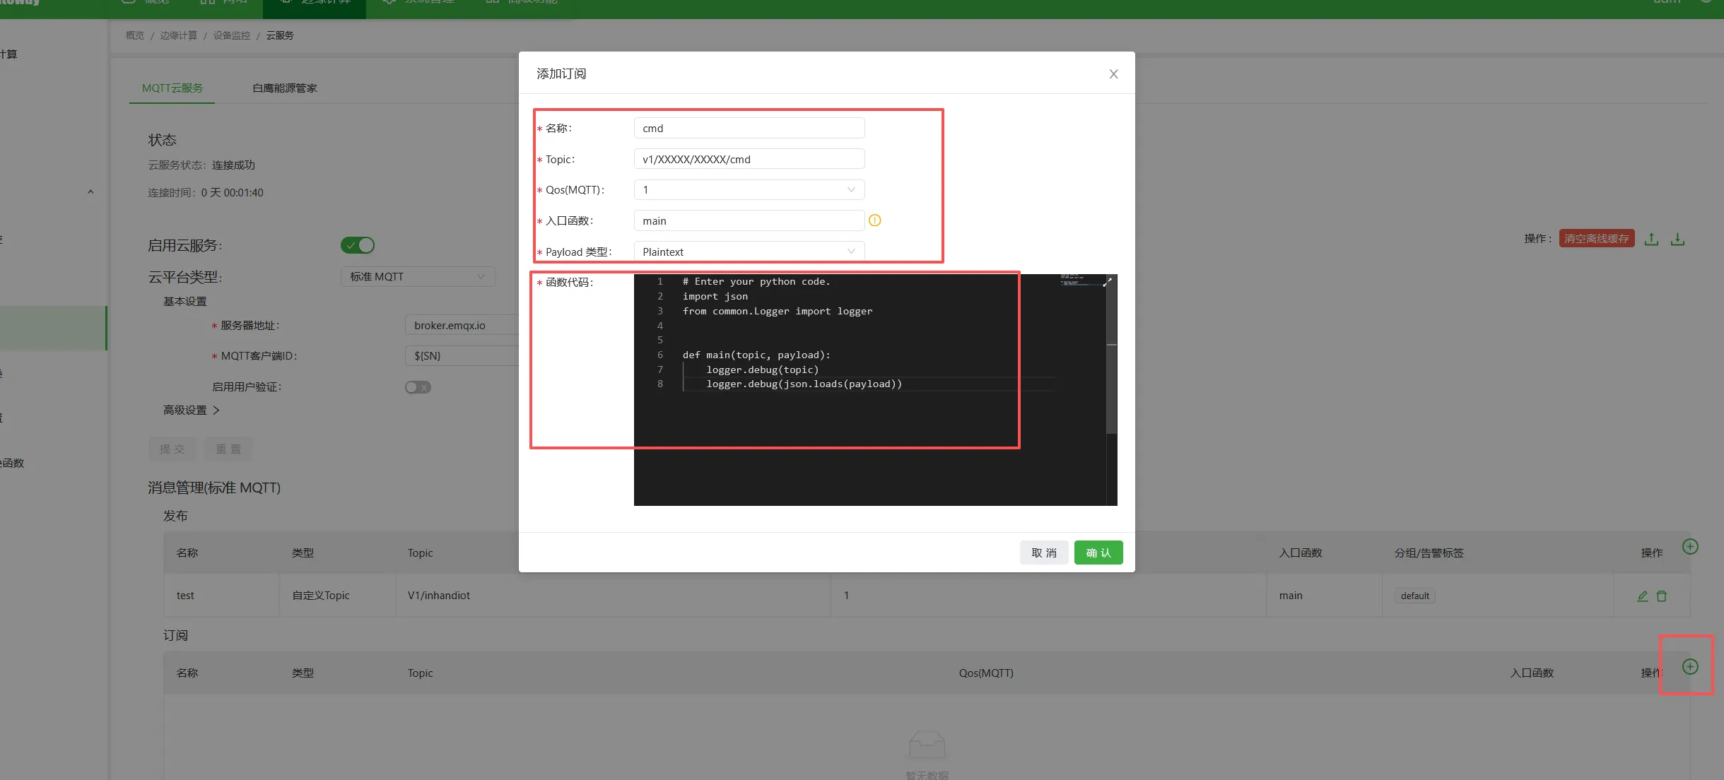Click the Topic input field

point(749,159)
